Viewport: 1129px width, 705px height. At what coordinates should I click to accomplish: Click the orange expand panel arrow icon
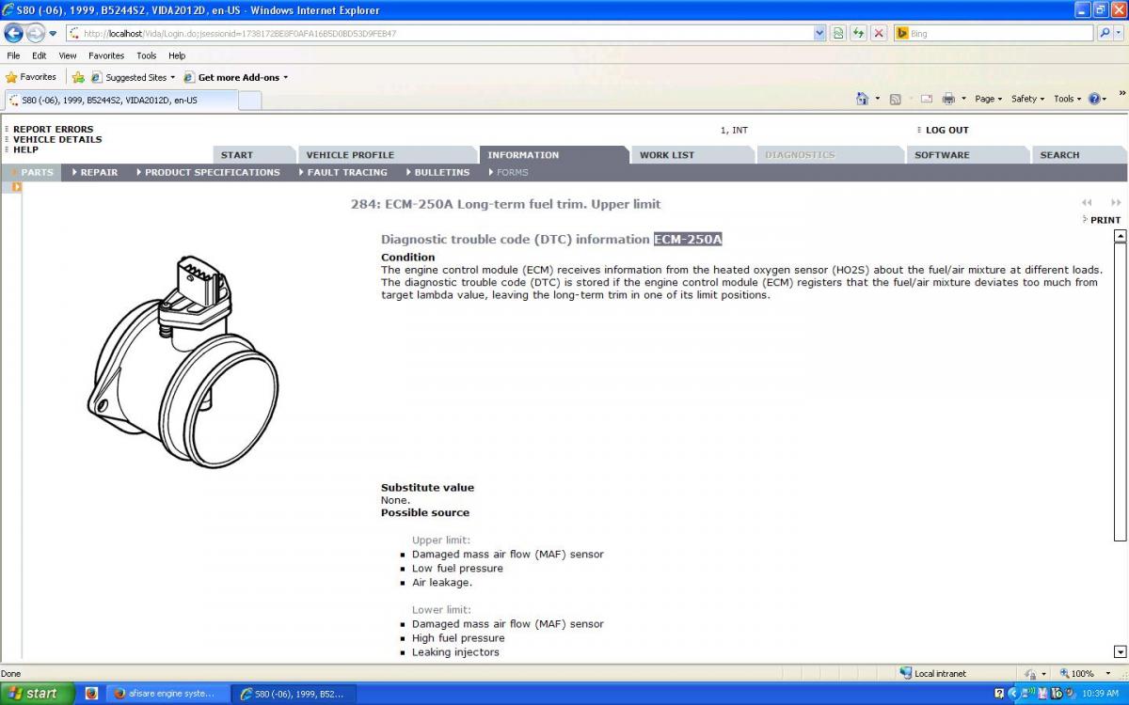pos(17,187)
